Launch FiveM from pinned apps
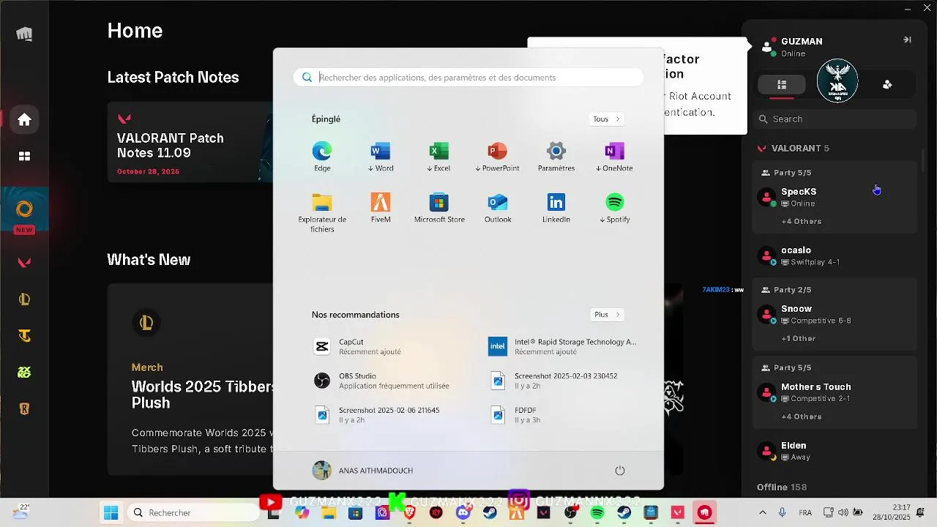This screenshot has height=527, width=937. tap(381, 208)
